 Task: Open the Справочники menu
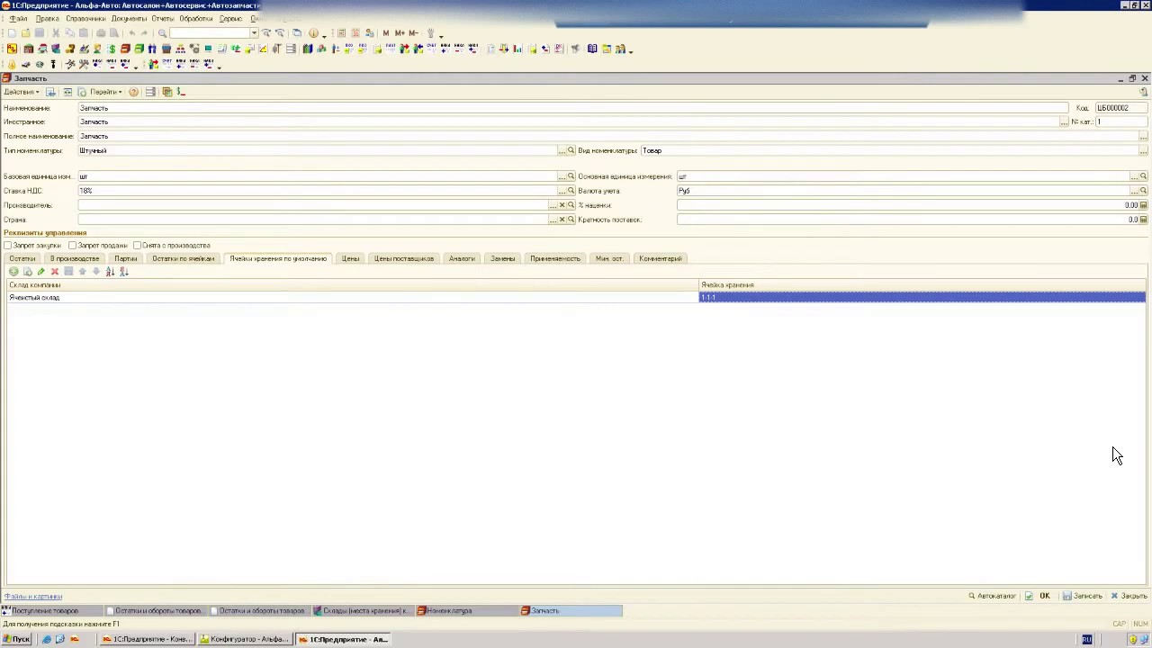pyautogui.click(x=85, y=19)
